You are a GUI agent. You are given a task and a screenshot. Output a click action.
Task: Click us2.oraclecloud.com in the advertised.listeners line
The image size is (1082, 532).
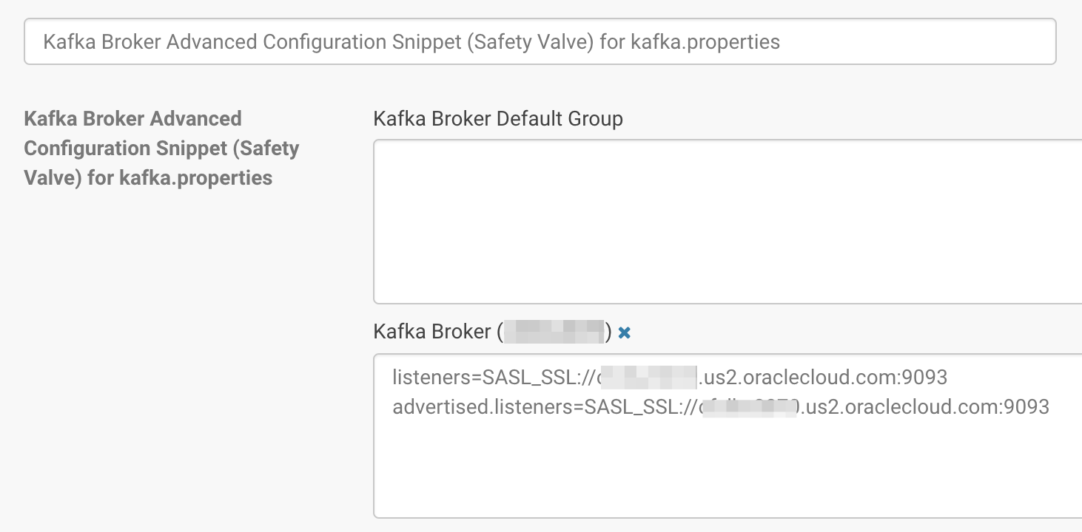pos(898,407)
